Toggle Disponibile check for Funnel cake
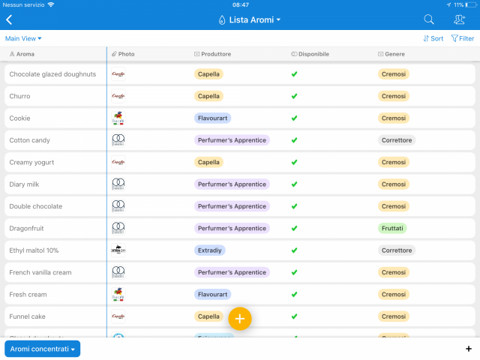Screen dimensions: 480x360 tap(294, 316)
